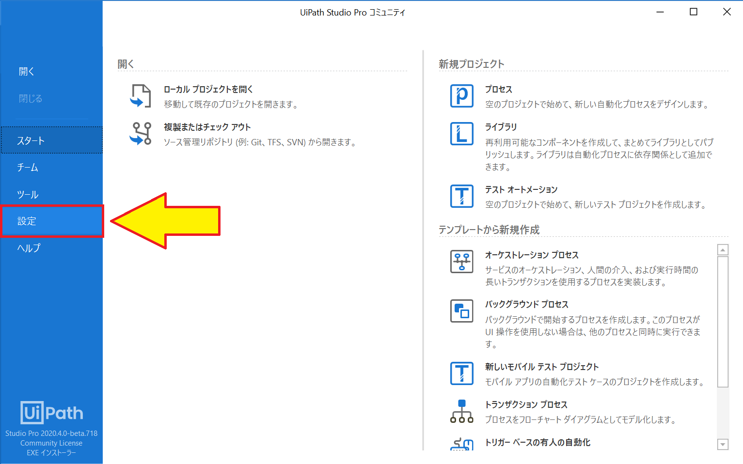
Task: Click the Background Process template icon
Action: pyautogui.click(x=462, y=311)
